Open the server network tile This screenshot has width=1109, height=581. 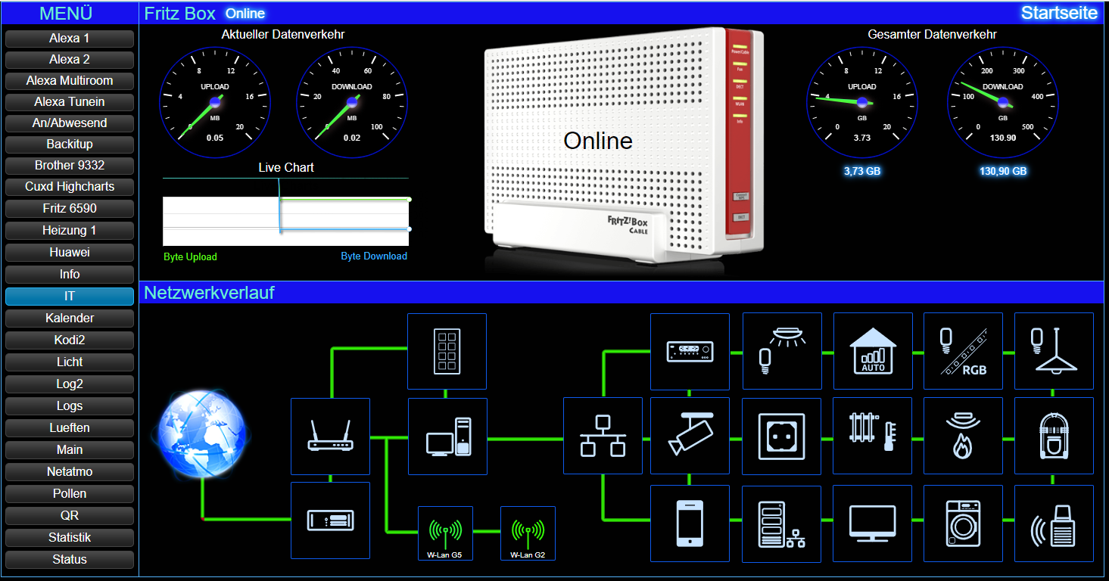781,524
